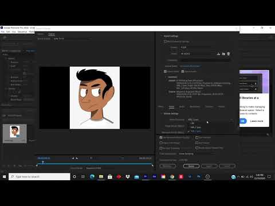The width and height of the screenshot is (275, 206).
Task: Click the Queue button
Action: point(191,166)
